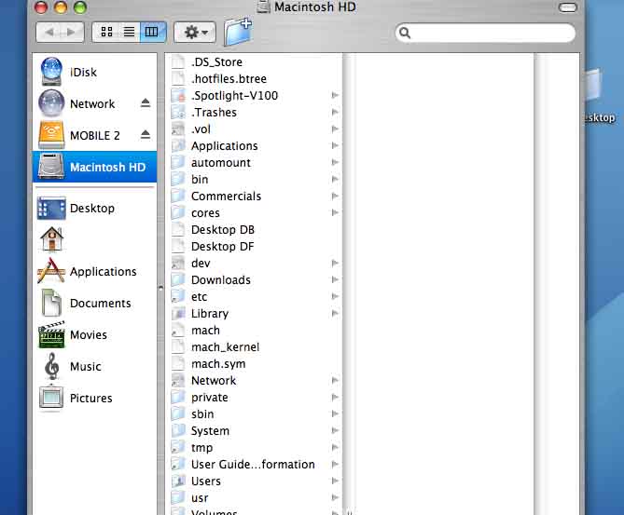The width and height of the screenshot is (624, 515).
Task: Create a new folder with the toolbar icon
Action: click(238, 32)
